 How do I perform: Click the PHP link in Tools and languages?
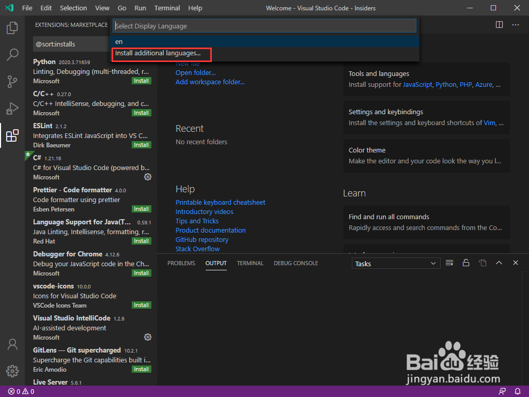pos(465,85)
